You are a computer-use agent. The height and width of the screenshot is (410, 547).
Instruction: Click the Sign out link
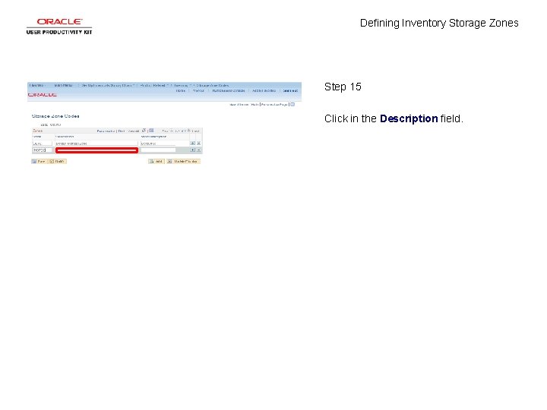290,90
